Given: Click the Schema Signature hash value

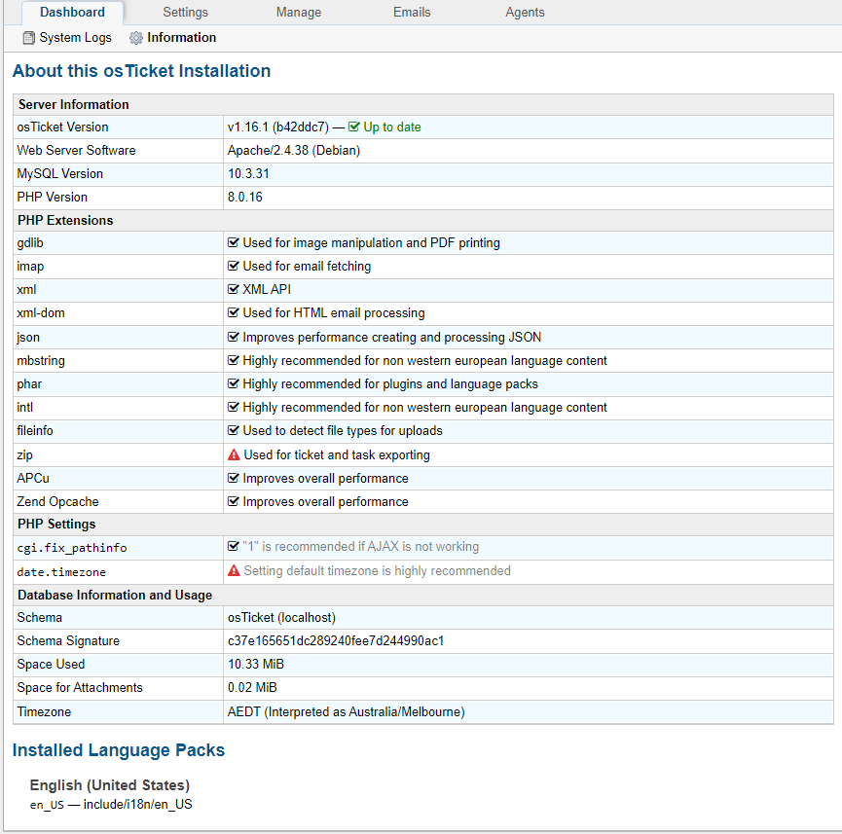Looking at the screenshot, I should point(336,640).
